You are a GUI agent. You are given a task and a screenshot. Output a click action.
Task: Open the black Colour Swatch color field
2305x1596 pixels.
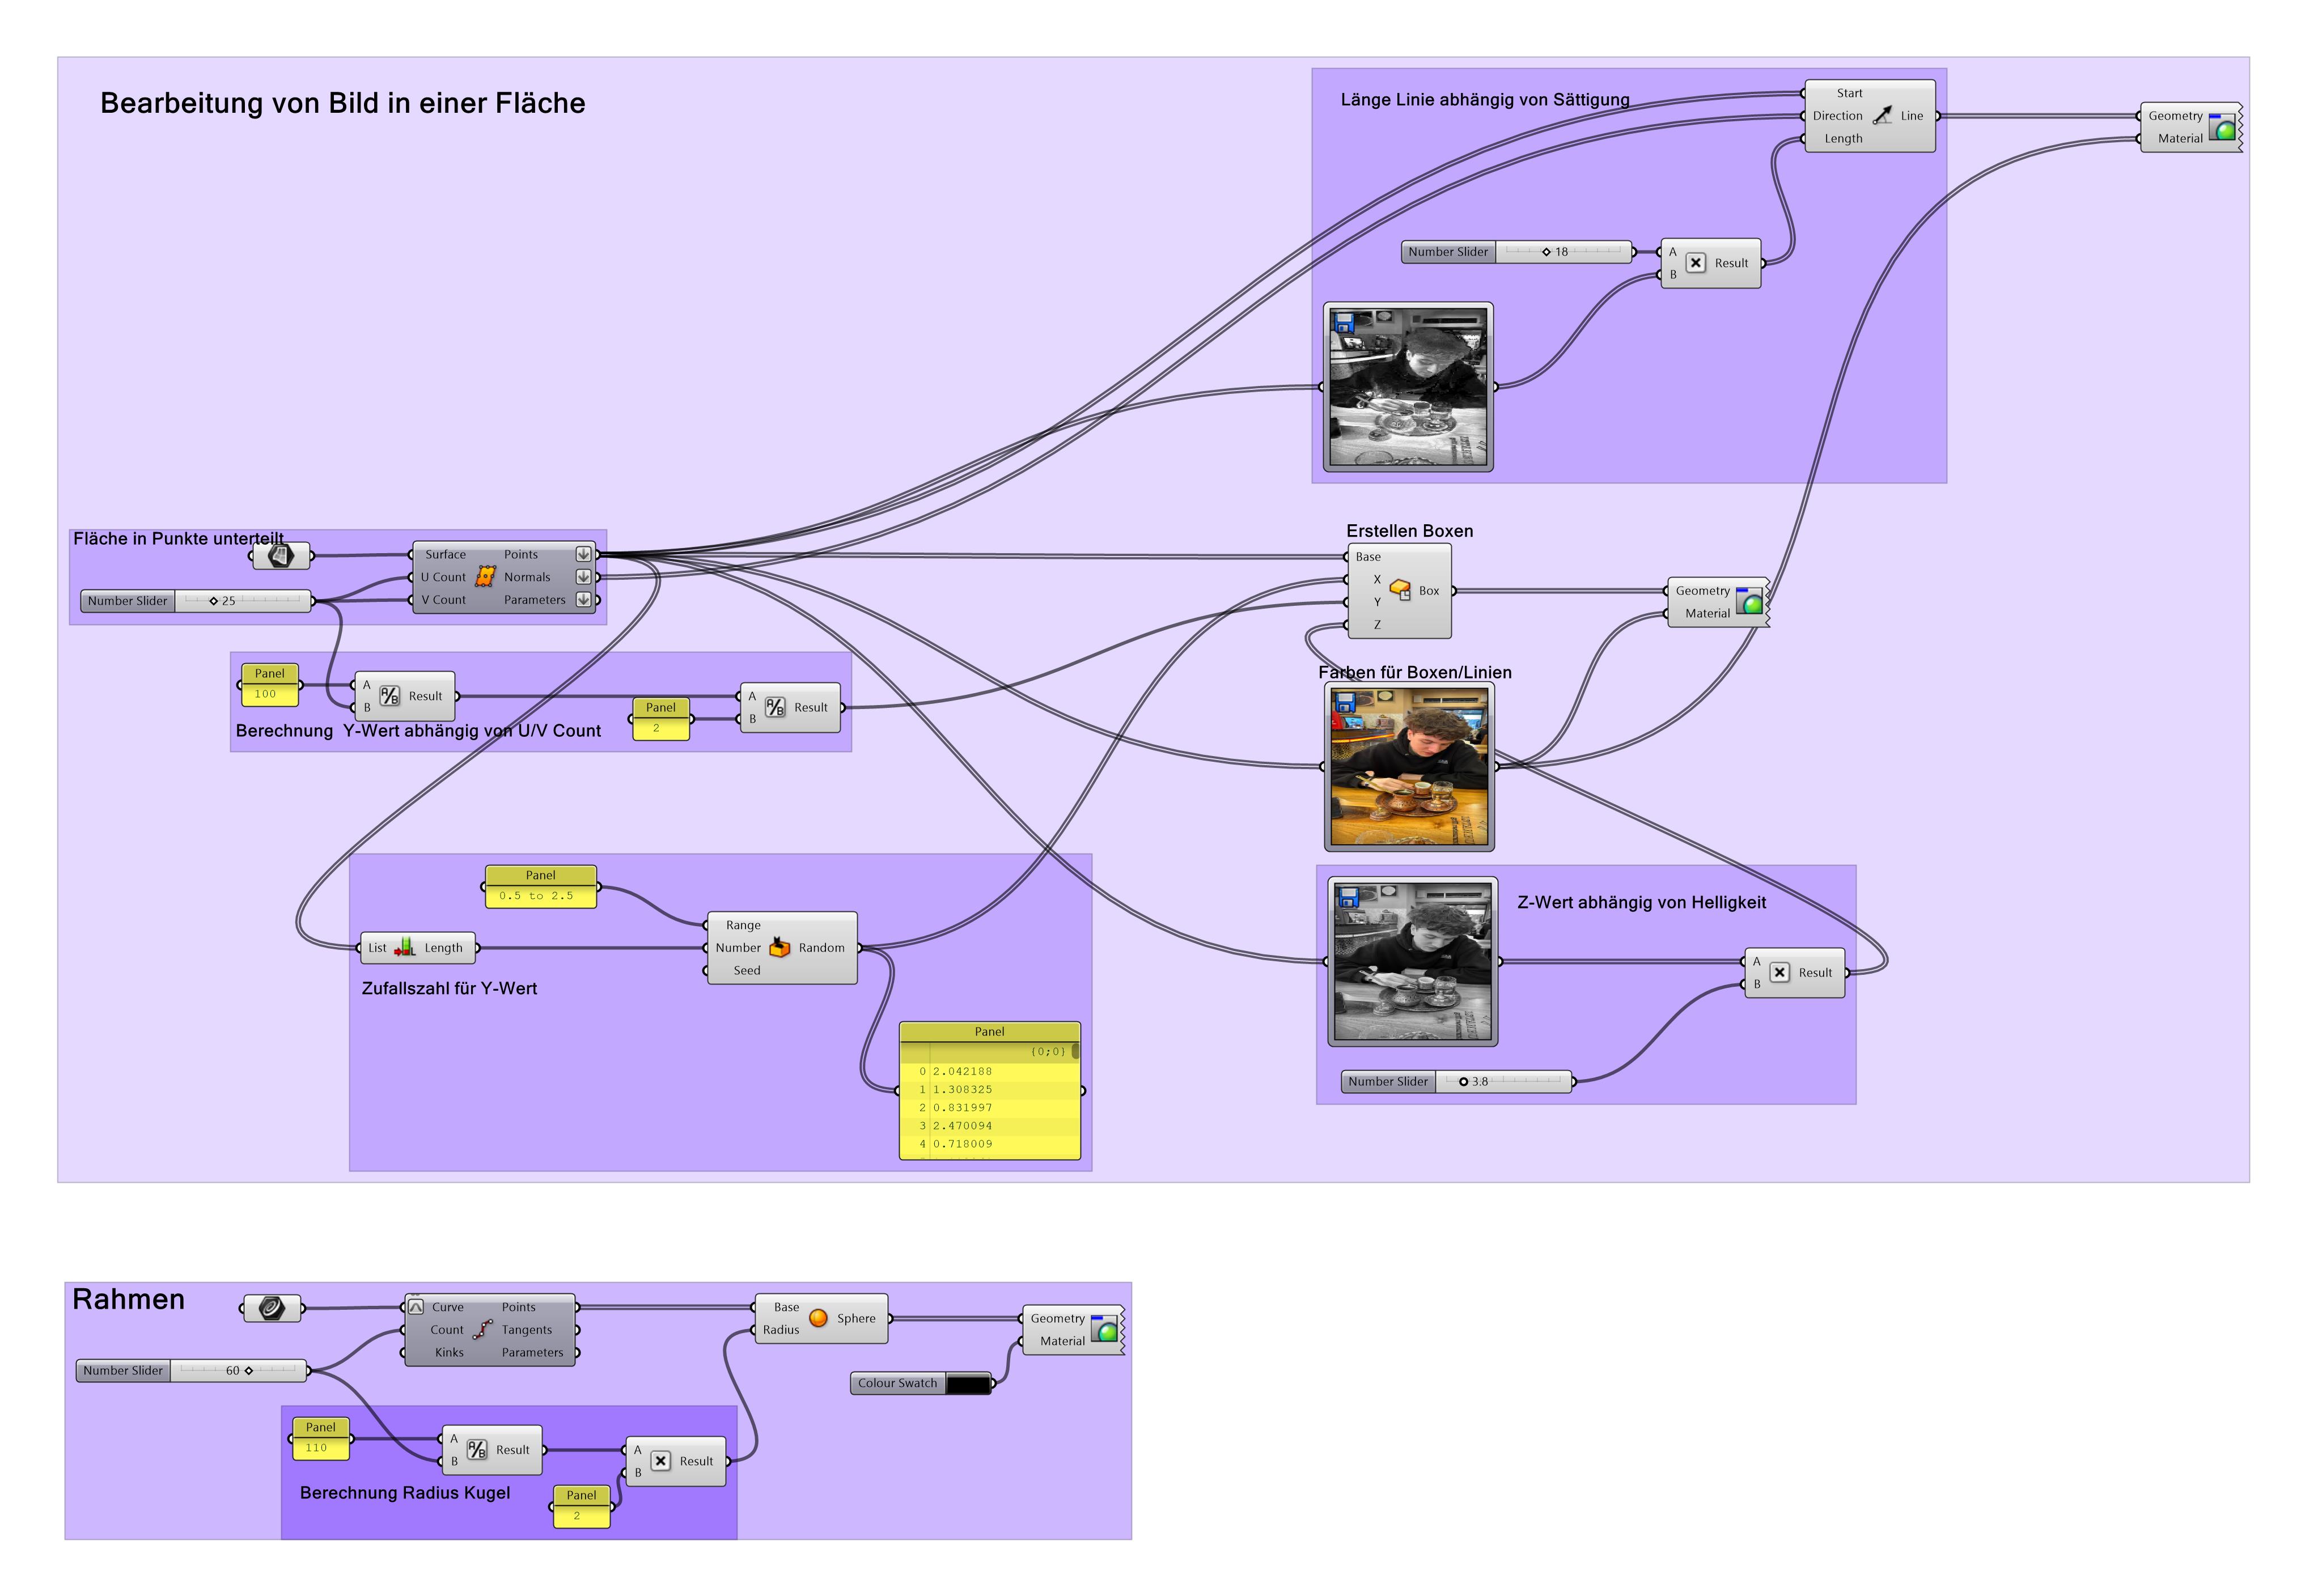[968, 1383]
